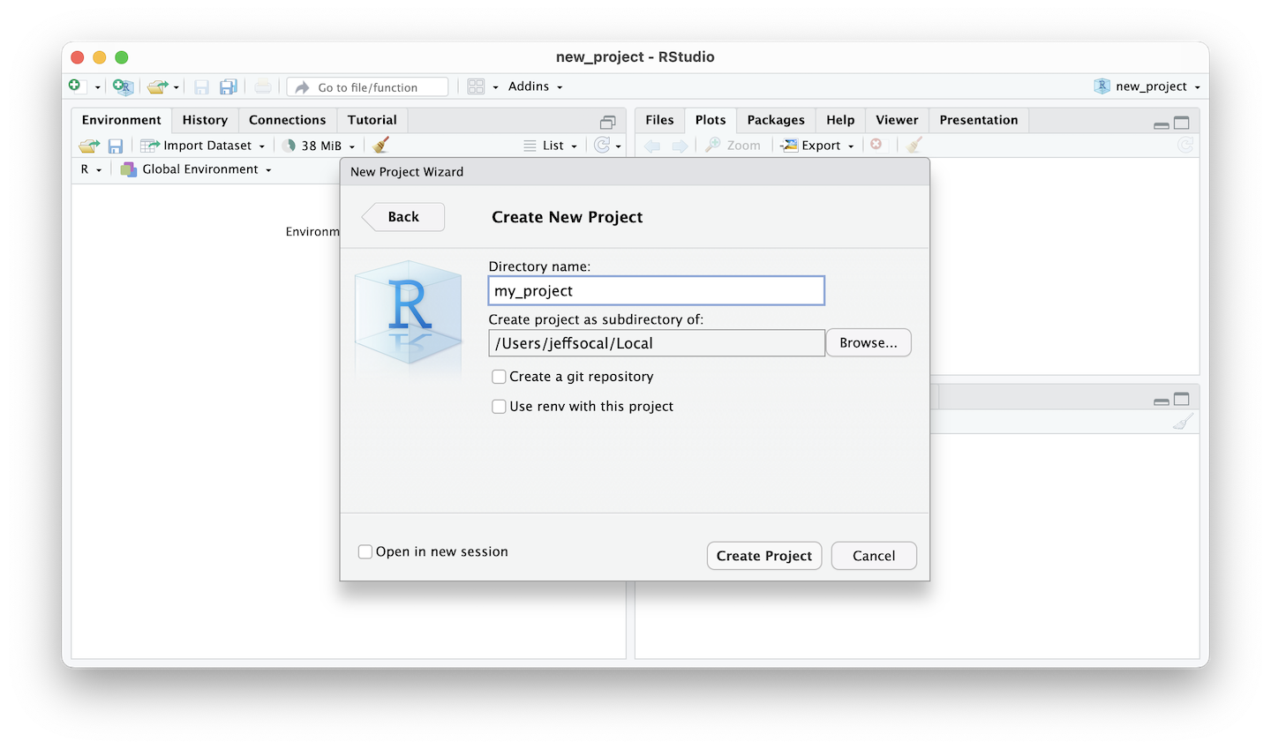Click the Load Workspace folder icon in Environment pane
1271x749 pixels.
89,146
